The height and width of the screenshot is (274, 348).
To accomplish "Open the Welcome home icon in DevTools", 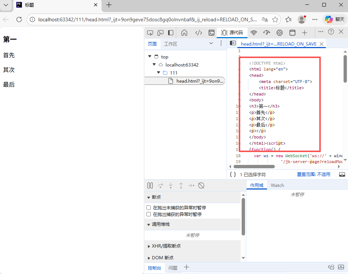I will pos(184,33).
